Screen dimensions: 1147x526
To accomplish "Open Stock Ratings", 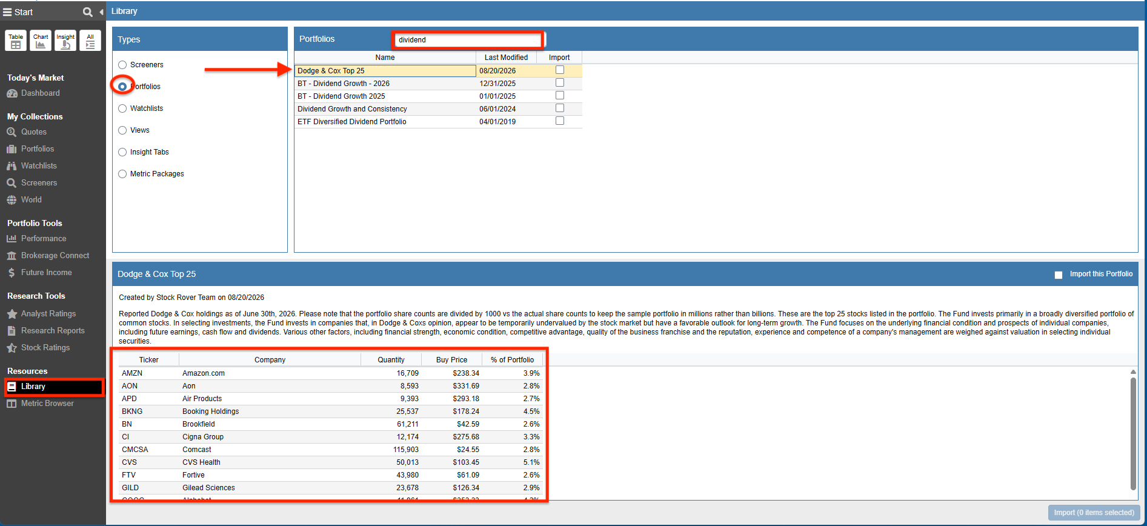I will coord(45,348).
